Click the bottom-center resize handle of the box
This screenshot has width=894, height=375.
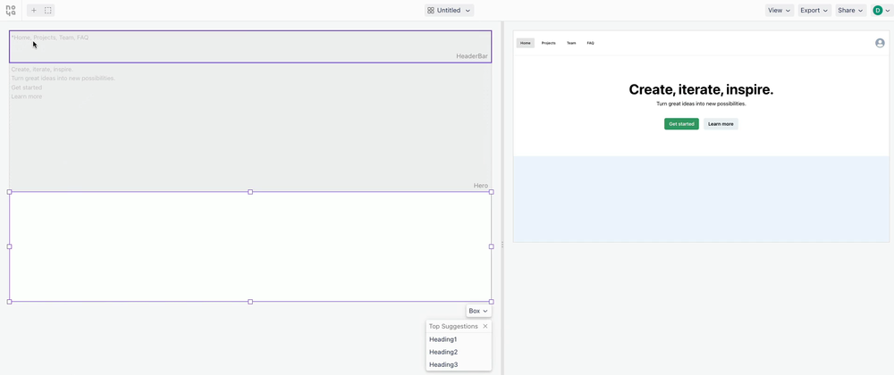(x=250, y=302)
